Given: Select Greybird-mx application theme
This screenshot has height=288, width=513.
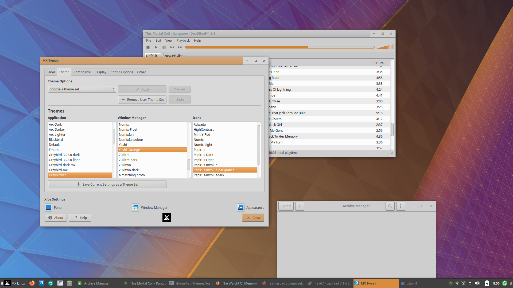Looking at the screenshot, I should pos(80,170).
